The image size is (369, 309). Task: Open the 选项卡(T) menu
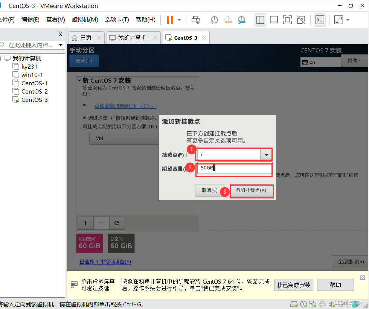coord(117,20)
